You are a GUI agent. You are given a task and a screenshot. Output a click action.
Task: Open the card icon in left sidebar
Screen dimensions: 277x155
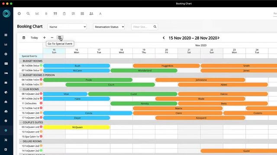pyautogui.click(x=6, y=63)
